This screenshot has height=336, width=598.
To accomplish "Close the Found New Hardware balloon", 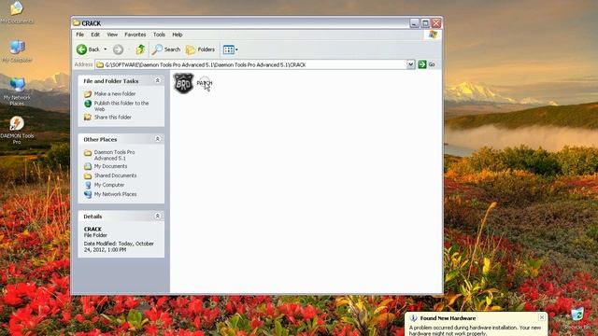I will coord(542,317).
